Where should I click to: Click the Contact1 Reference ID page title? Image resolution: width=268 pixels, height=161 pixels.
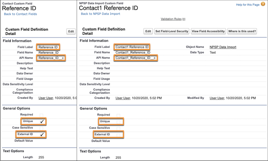[108, 8]
